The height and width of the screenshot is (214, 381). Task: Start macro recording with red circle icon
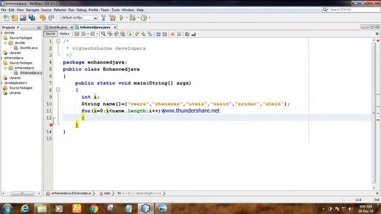pyautogui.click(x=173, y=34)
